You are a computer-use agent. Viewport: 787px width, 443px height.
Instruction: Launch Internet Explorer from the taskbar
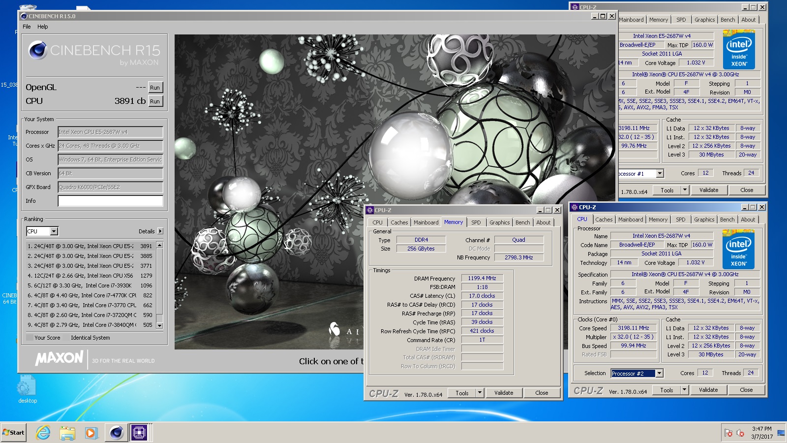(43, 433)
